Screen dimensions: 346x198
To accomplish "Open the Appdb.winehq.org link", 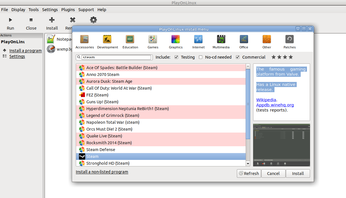I will click(x=275, y=105).
